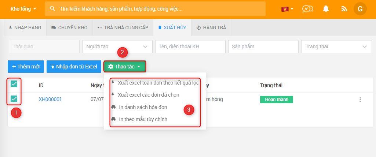Click the chat messages icon in header
Viewport: 376px width, 157px height.
pyautogui.click(x=307, y=9)
